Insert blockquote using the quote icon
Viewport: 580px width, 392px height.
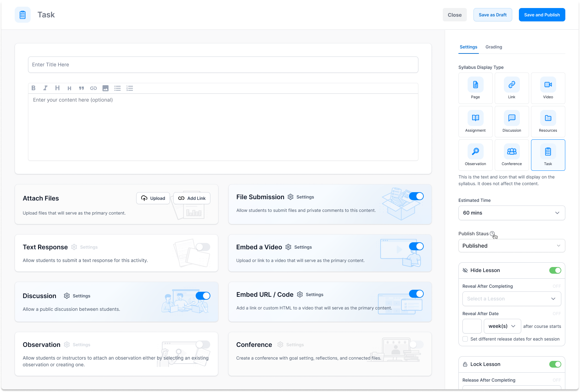pyautogui.click(x=81, y=89)
